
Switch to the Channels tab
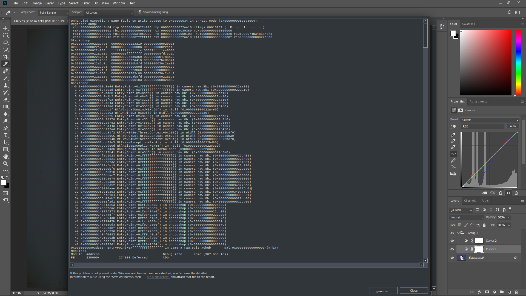pyautogui.click(x=470, y=201)
